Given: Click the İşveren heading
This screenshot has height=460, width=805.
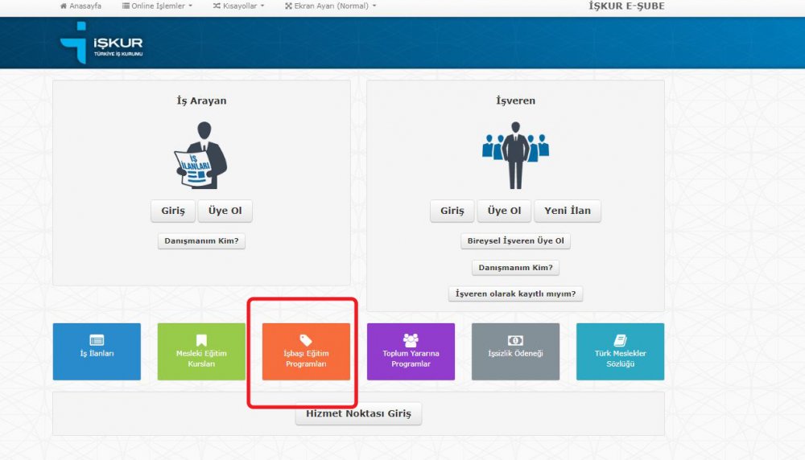Looking at the screenshot, I should [x=515, y=101].
